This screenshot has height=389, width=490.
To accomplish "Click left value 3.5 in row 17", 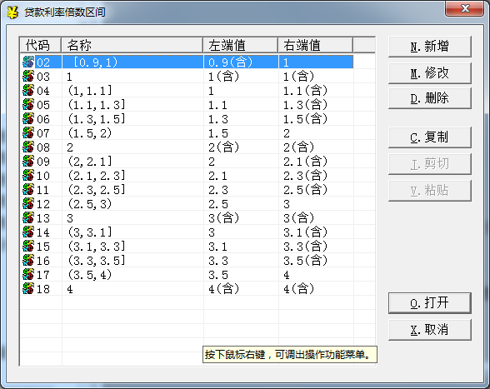I will point(218,275).
